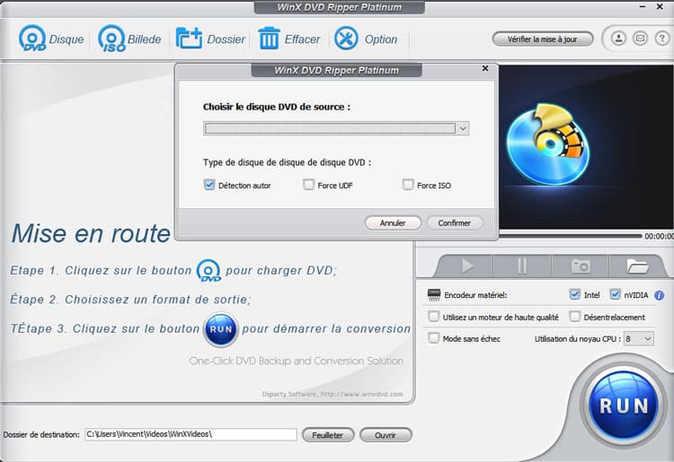Click the Effacer trash icon

[269, 39]
